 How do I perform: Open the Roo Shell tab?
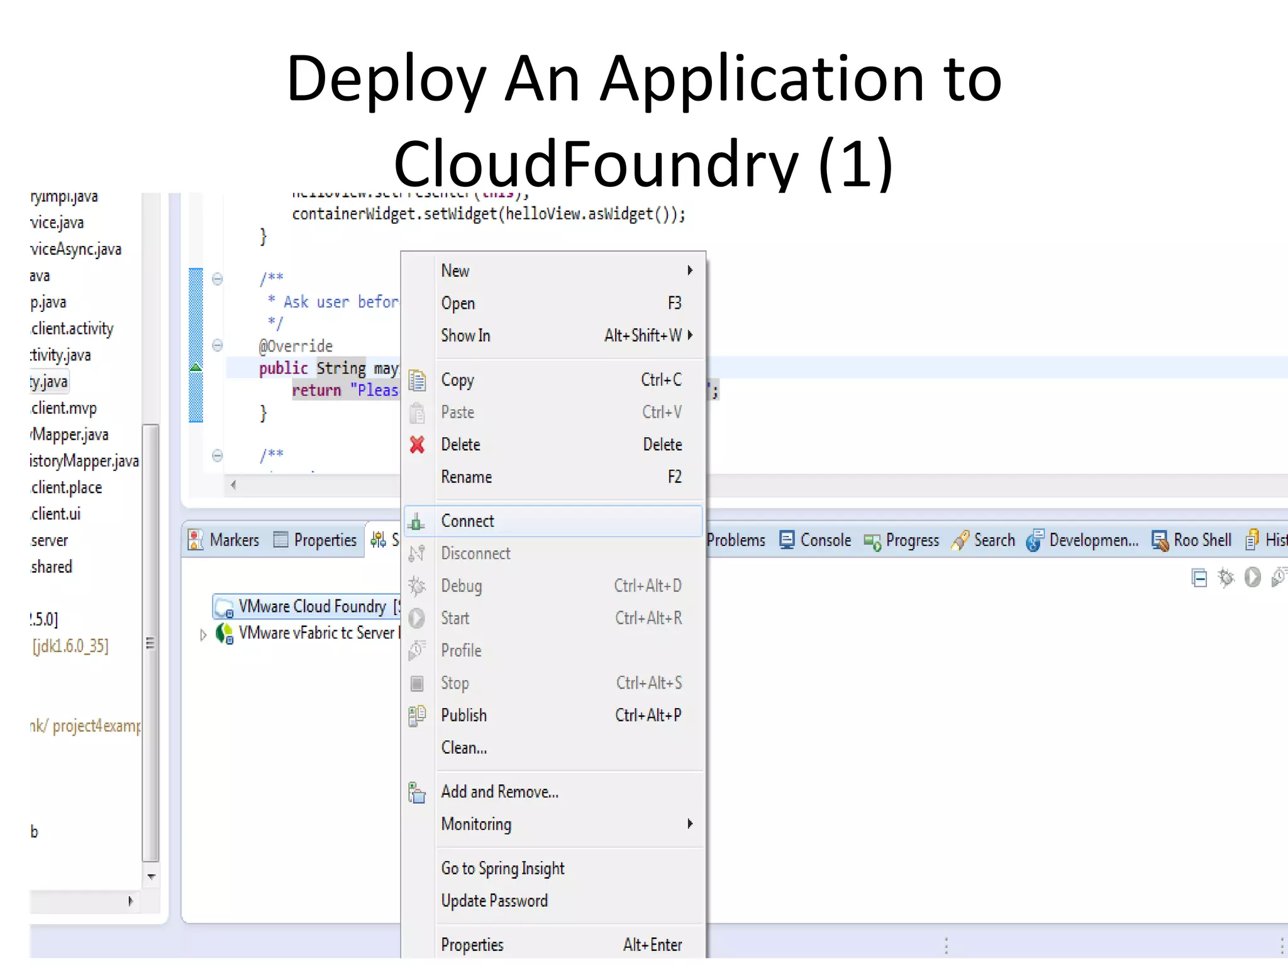1192,540
